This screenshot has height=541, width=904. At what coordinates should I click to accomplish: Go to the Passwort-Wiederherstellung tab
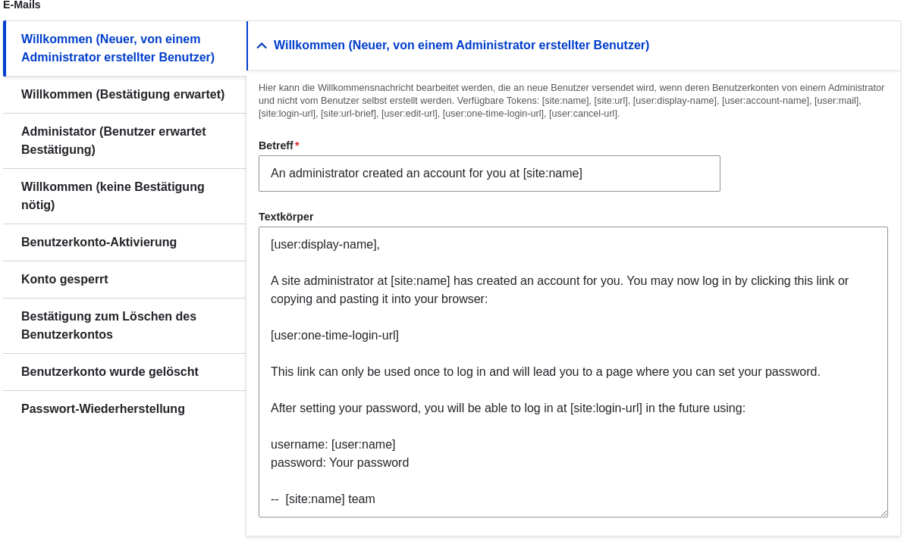(x=124, y=409)
